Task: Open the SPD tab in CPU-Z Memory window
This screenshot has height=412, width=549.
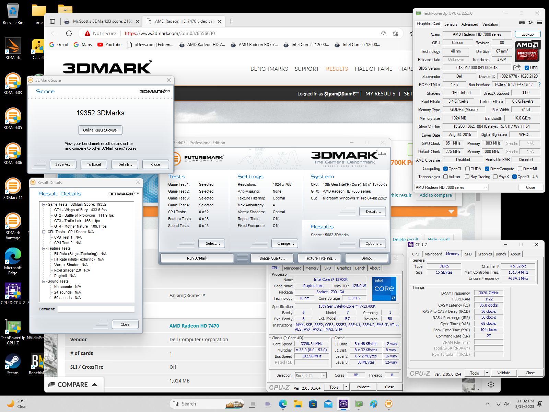Action: (468, 254)
